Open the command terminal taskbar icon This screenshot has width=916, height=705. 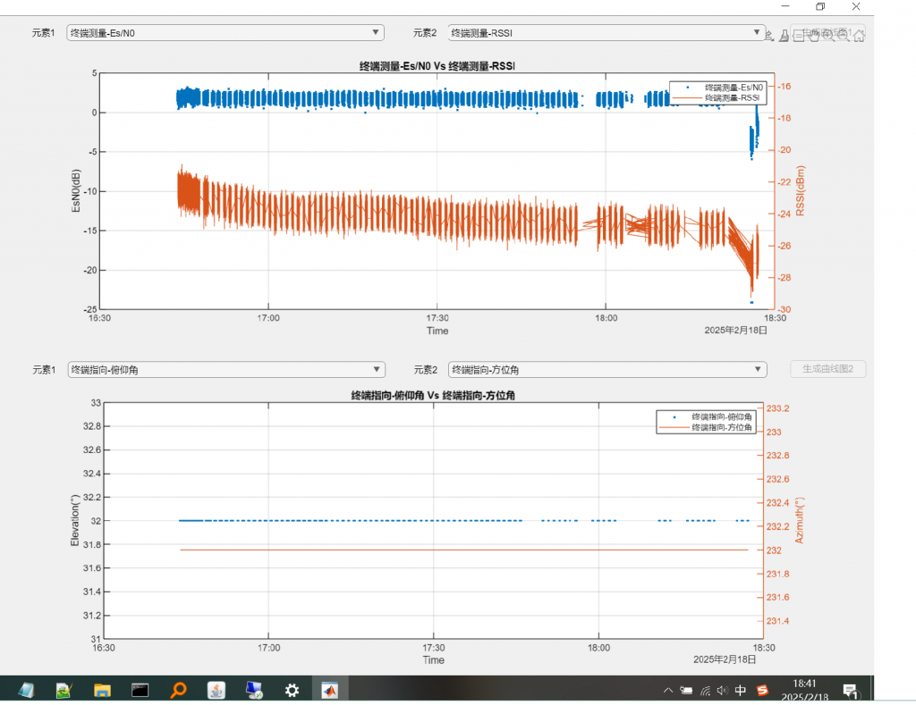point(140,691)
